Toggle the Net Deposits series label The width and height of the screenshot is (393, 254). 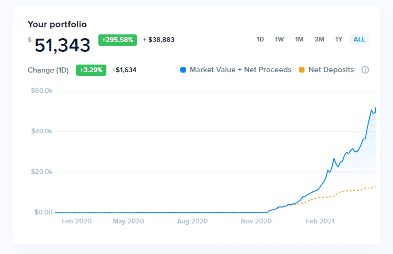tap(331, 70)
